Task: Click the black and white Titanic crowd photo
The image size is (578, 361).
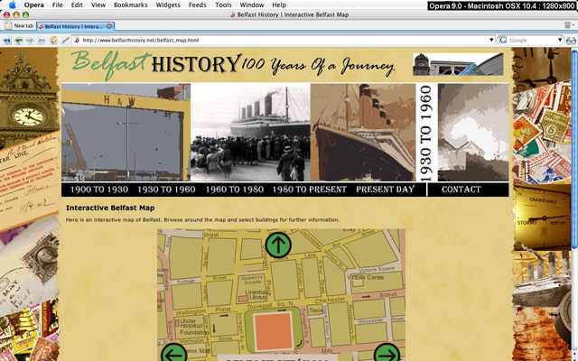Action: 250,133
